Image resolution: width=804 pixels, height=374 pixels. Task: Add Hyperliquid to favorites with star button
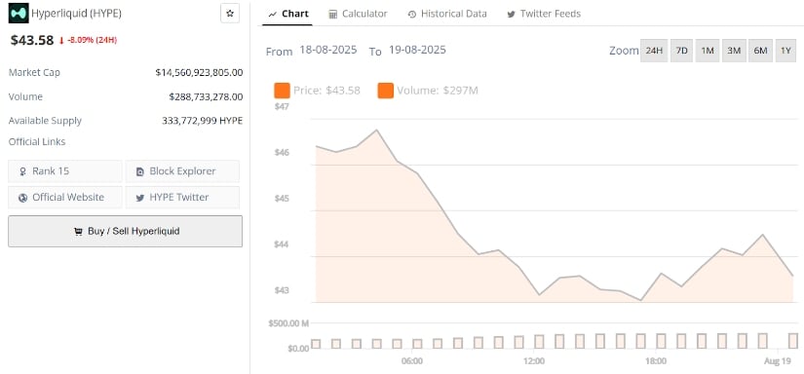coord(230,14)
